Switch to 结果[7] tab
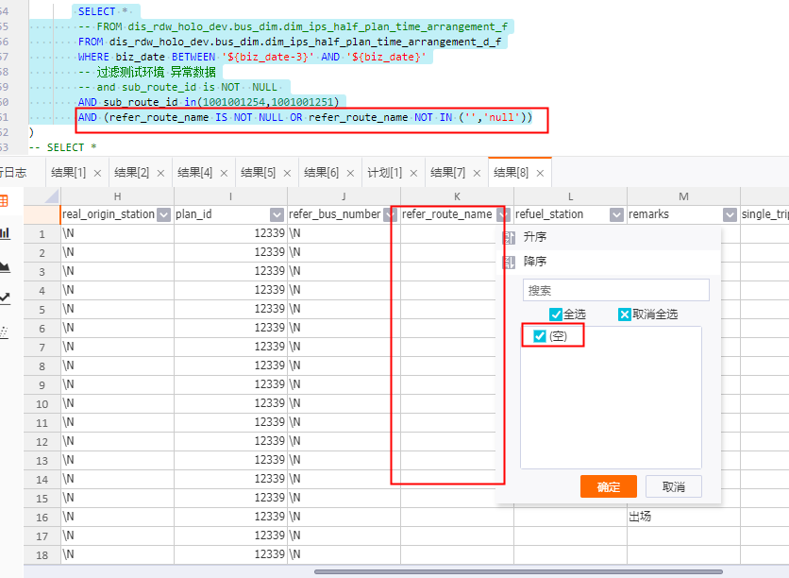Screen dimensions: 789x578 [x=448, y=173]
